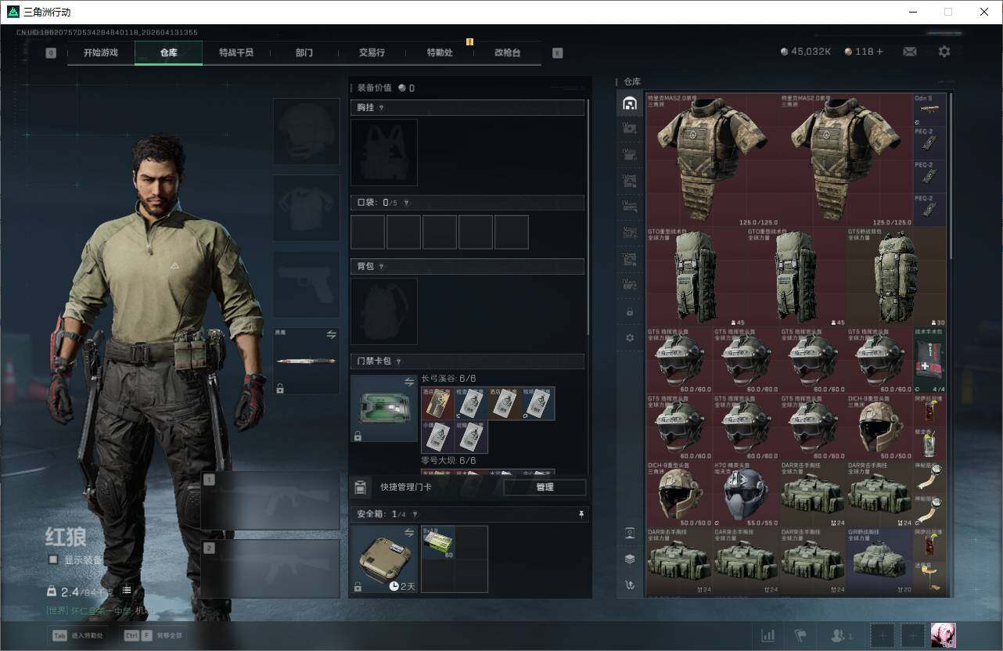Click the help icon next to 口袋

406,203
